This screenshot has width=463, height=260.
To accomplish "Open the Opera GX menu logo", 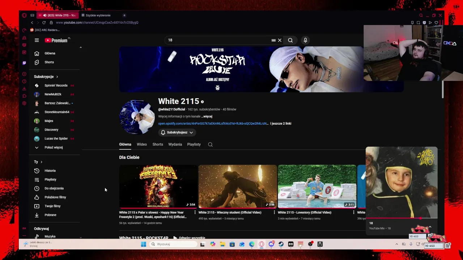I will [x=24, y=15].
